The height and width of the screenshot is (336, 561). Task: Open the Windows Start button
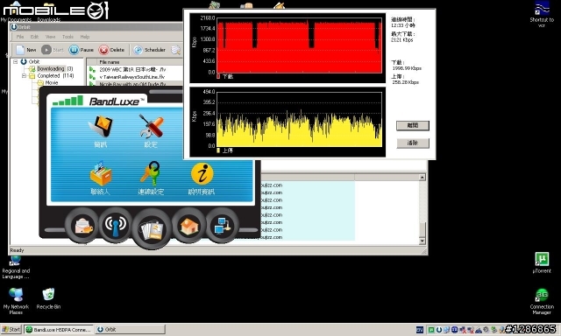[x=11, y=329]
